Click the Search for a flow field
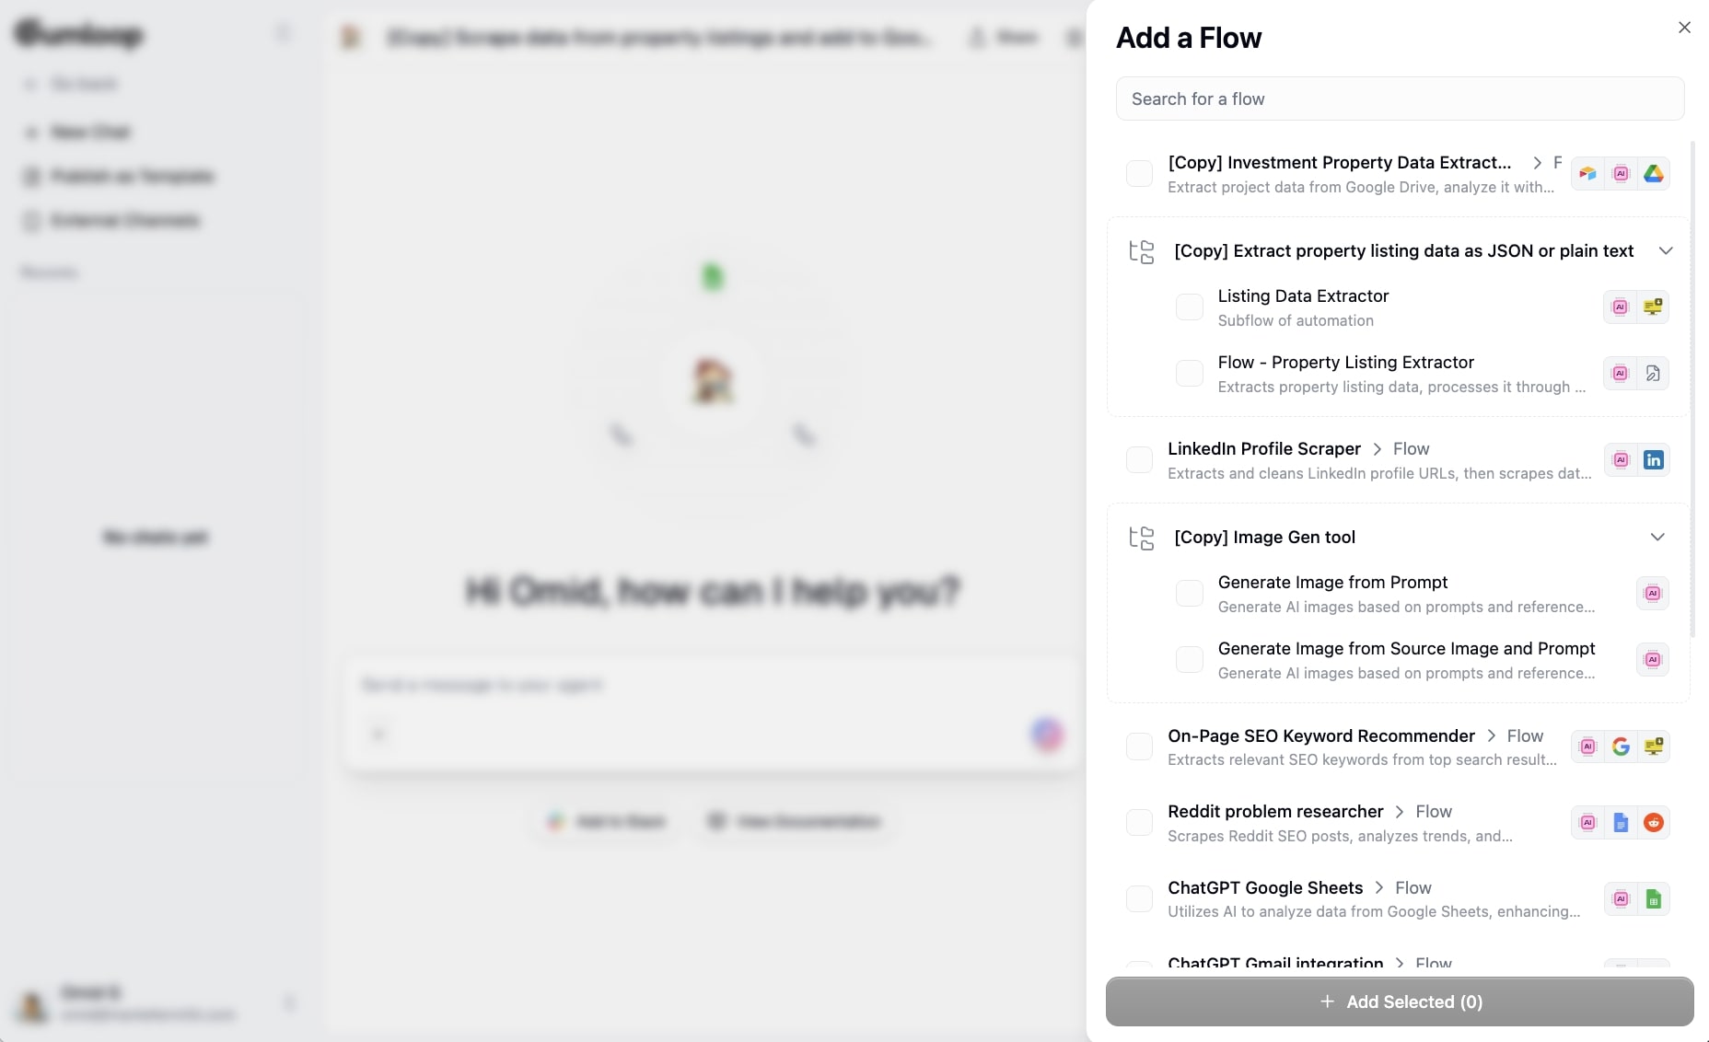This screenshot has height=1042, width=1709. tap(1399, 98)
